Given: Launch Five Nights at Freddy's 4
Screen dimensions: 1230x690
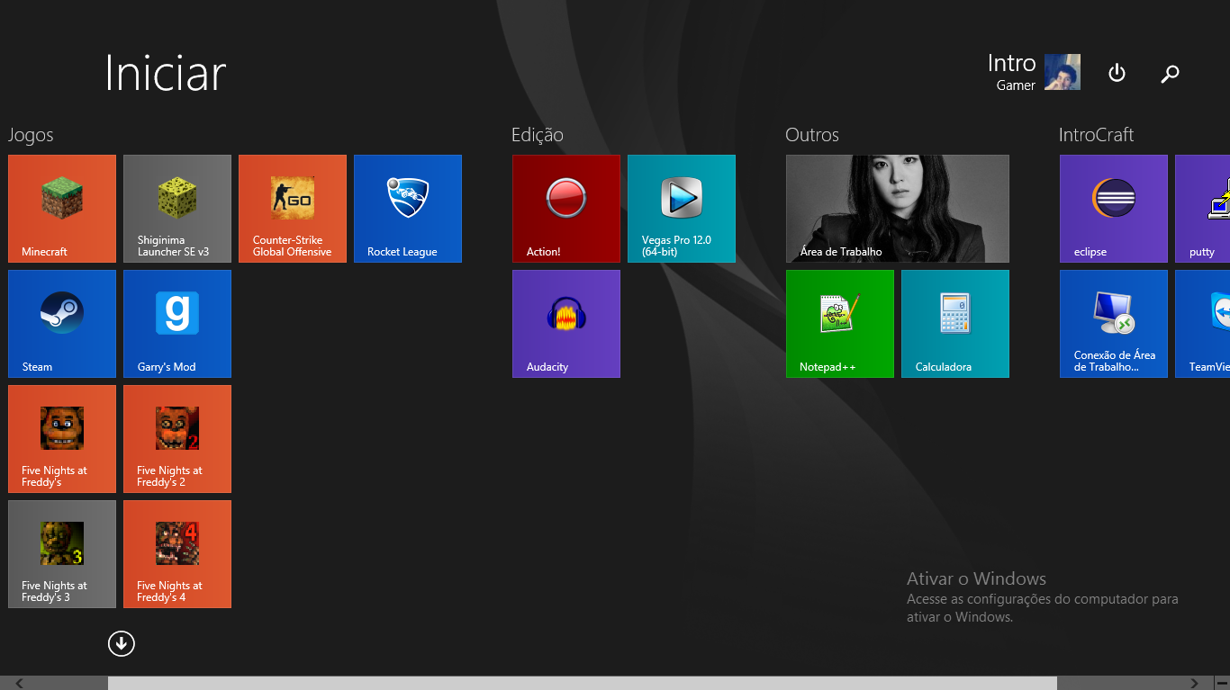Looking at the screenshot, I should (x=177, y=554).
